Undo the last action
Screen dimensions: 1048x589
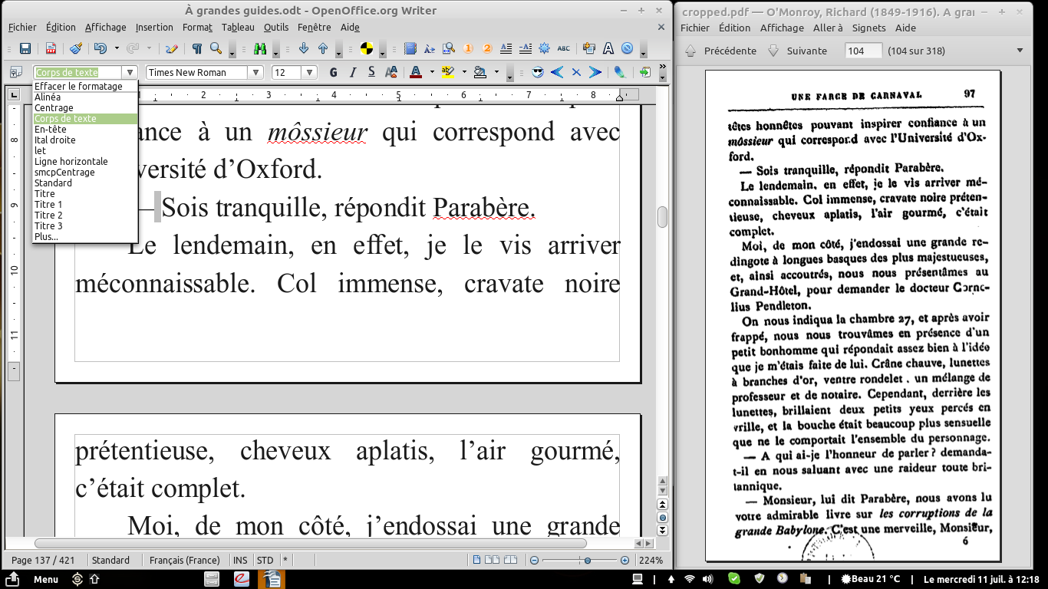[x=100, y=48]
